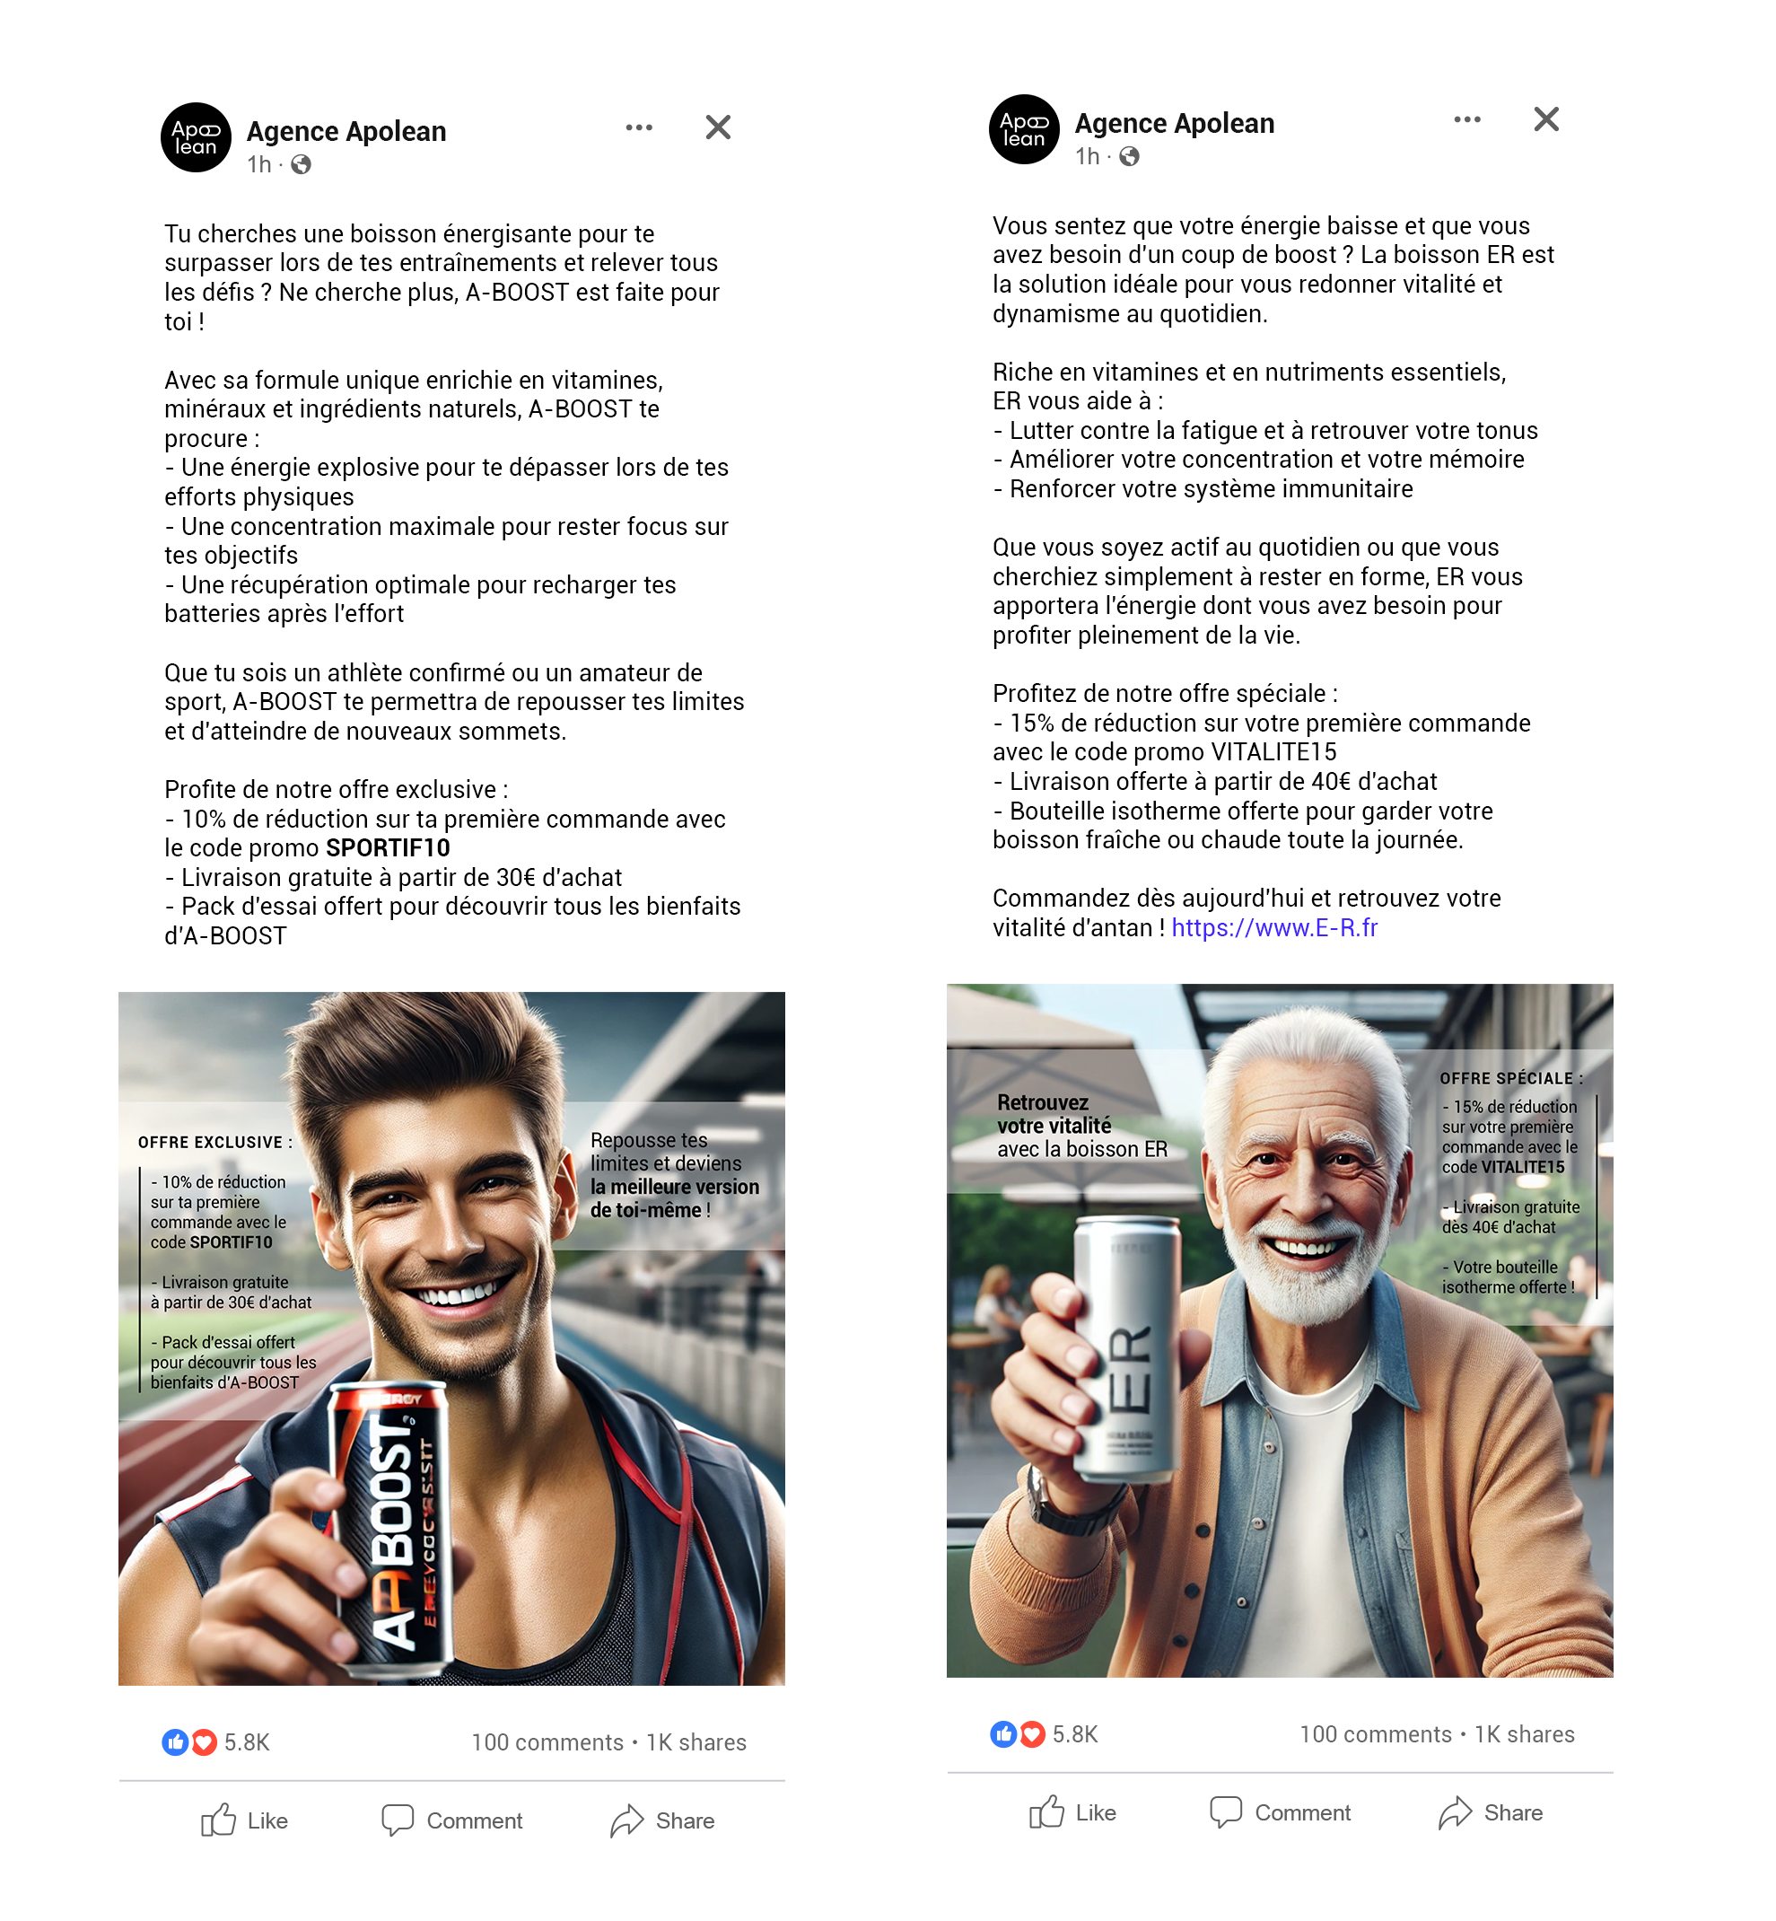Open three-dot options menu on A-BOOST post

[x=639, y=127]
